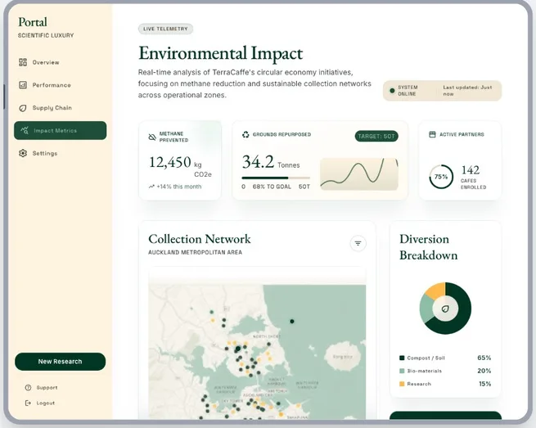Click the Grounds Repurposed recycle icon
Viewport: 536px width, 428px height.
pyautogui.click(x=245, y=134)
